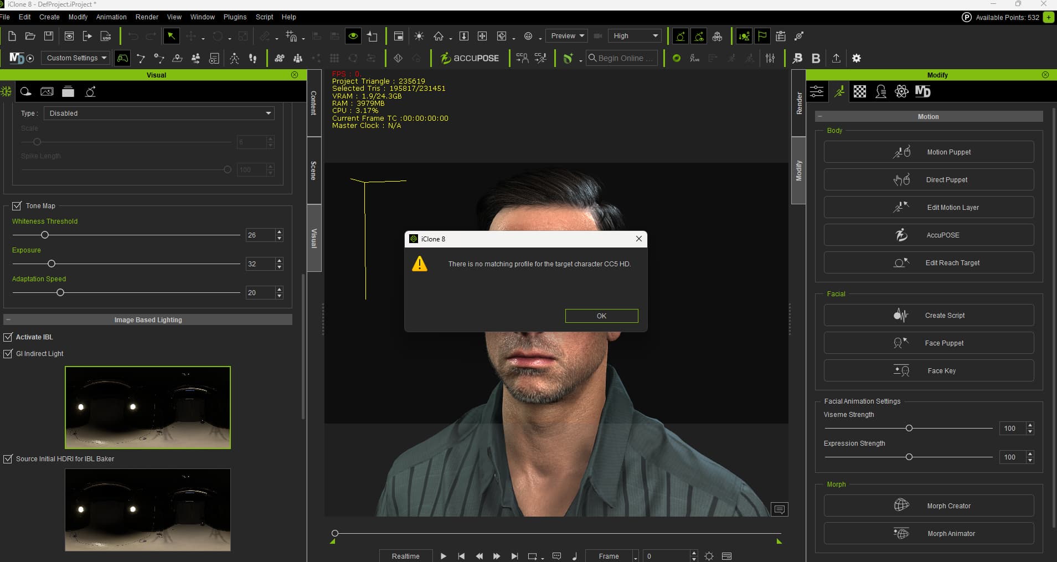Open the Face Puppet tool
Image resolution: width=1057 pixels, height=562 pixels.
coord(929,343)
